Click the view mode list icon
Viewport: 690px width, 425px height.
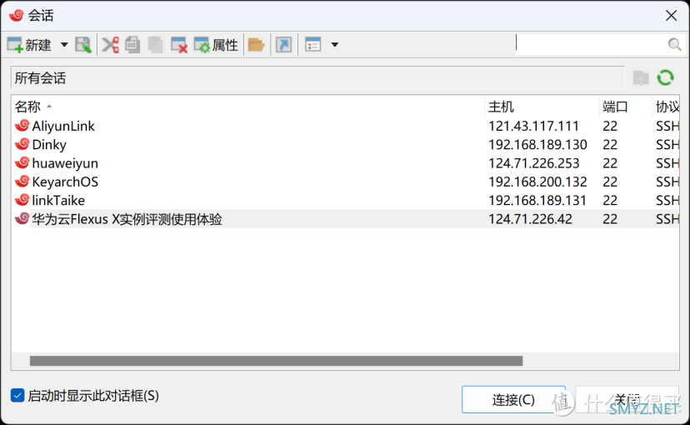coord(312,45)
